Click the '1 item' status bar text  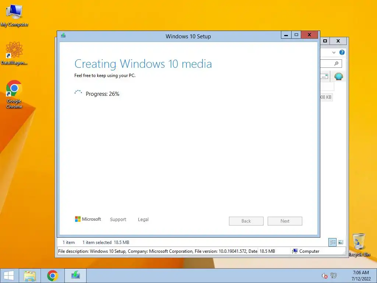tap(68, 242)
